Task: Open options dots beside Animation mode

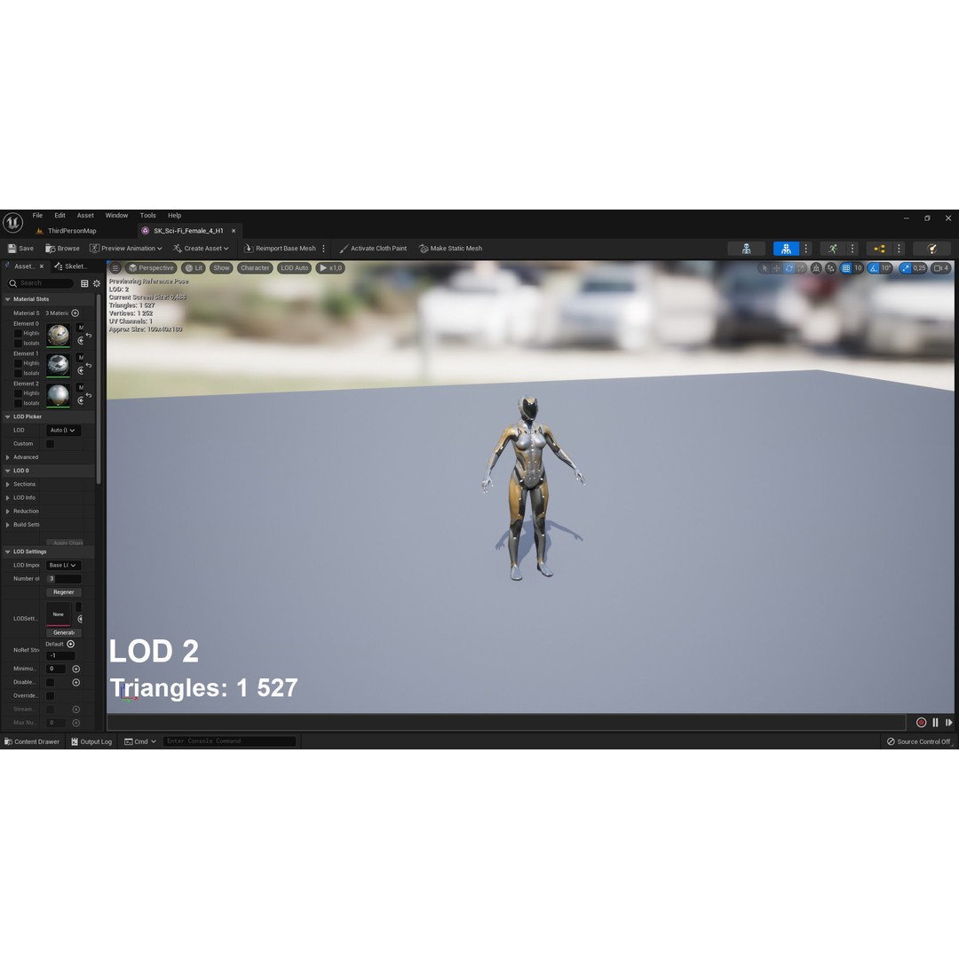Action: tap(852, 249)
